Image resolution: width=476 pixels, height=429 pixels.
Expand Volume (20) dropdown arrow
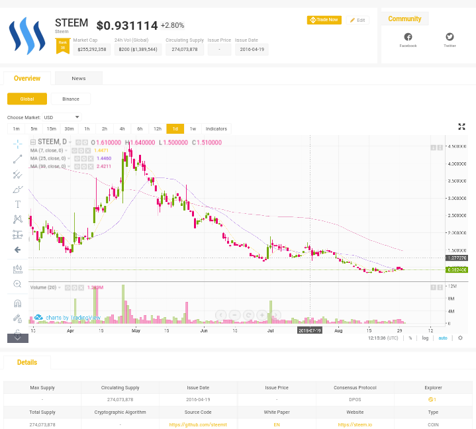[60, 287]
